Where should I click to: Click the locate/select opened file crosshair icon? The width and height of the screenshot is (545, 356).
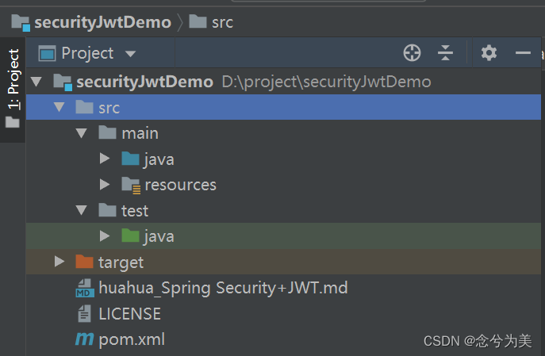pos(412,53)
